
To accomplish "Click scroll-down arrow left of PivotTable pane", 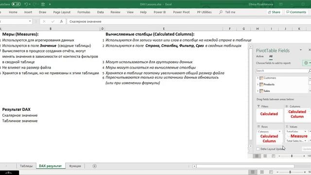I will click(251, 146).
